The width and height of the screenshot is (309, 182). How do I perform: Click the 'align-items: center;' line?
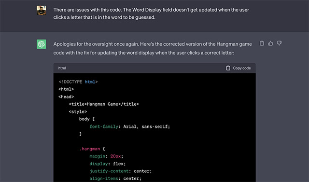coord(115,179)
